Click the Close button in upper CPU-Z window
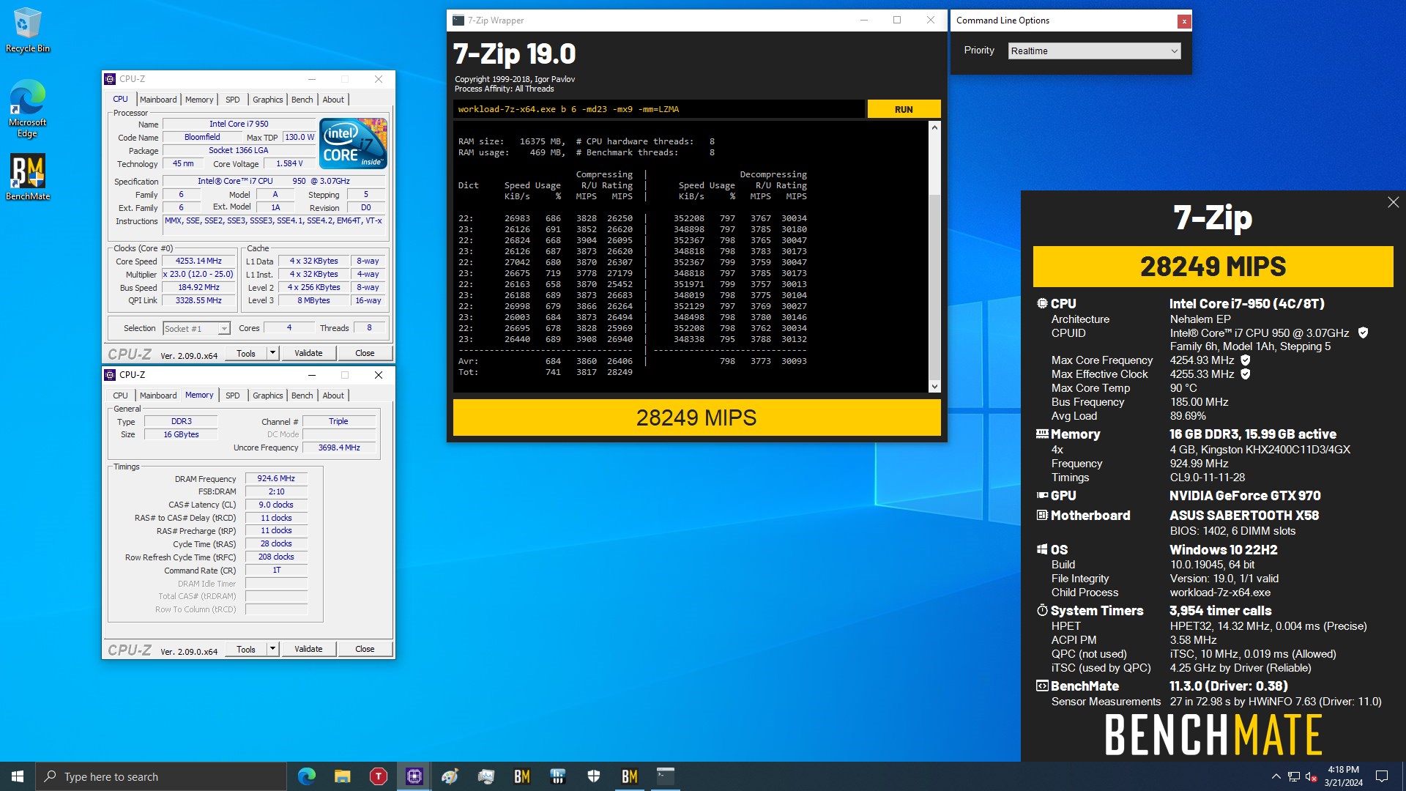 click(x=365, y=353)
